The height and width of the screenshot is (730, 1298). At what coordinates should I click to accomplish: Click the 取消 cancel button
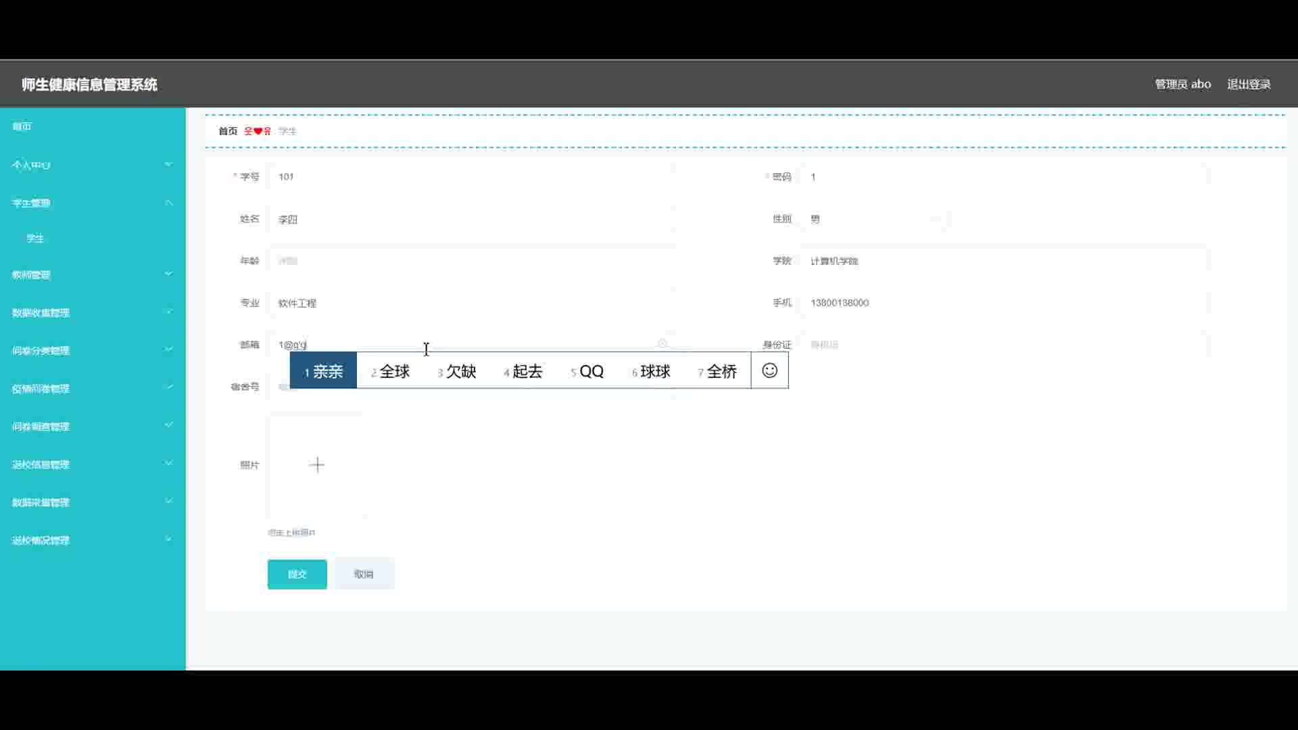(x=364, y=574)
